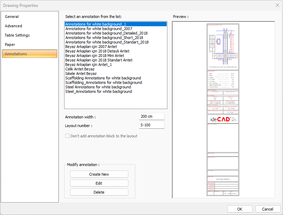Pick 'Steel Annotations for white background'
The width and height of the screenshot is (283, 215).
(98, 87)
